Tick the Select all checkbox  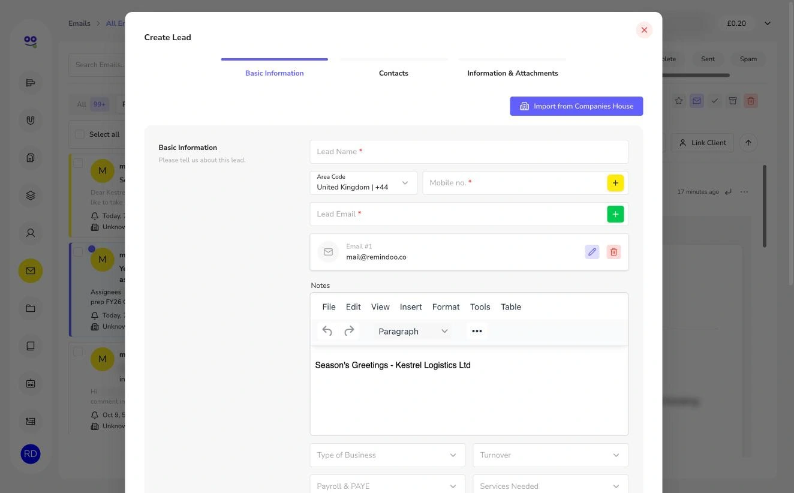point(80,134)
